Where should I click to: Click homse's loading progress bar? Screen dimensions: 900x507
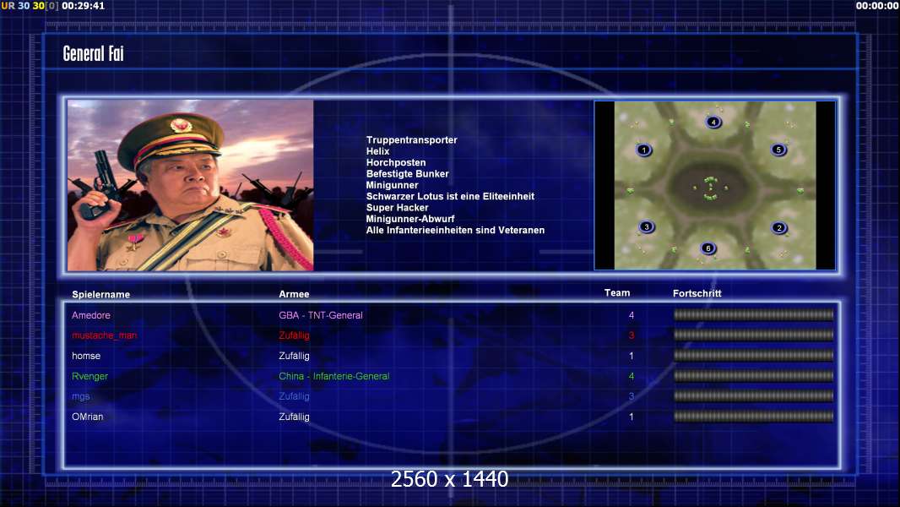pos(753,356)
